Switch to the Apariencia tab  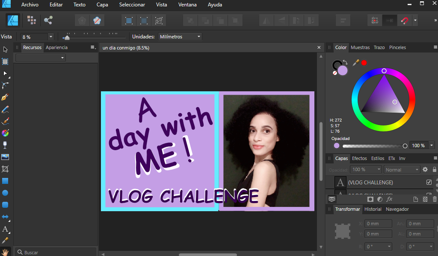coord(57,47)
